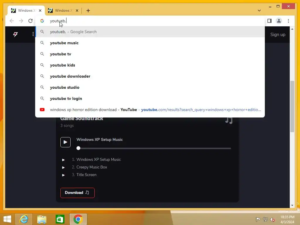Choose 'youtube studio' suggestion
Viewport: 300px width, 225px height.
point(150,87)
